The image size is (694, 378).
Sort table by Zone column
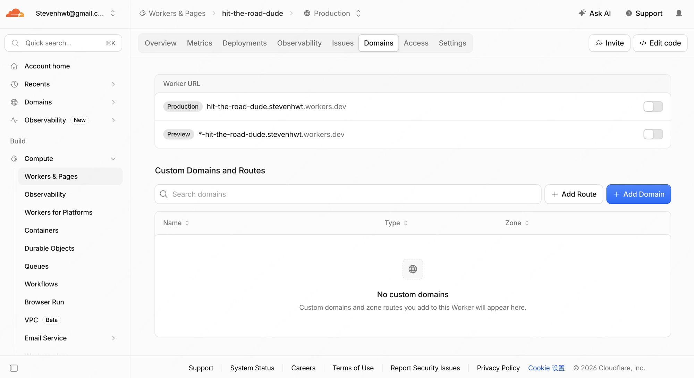tap(517, 223)
